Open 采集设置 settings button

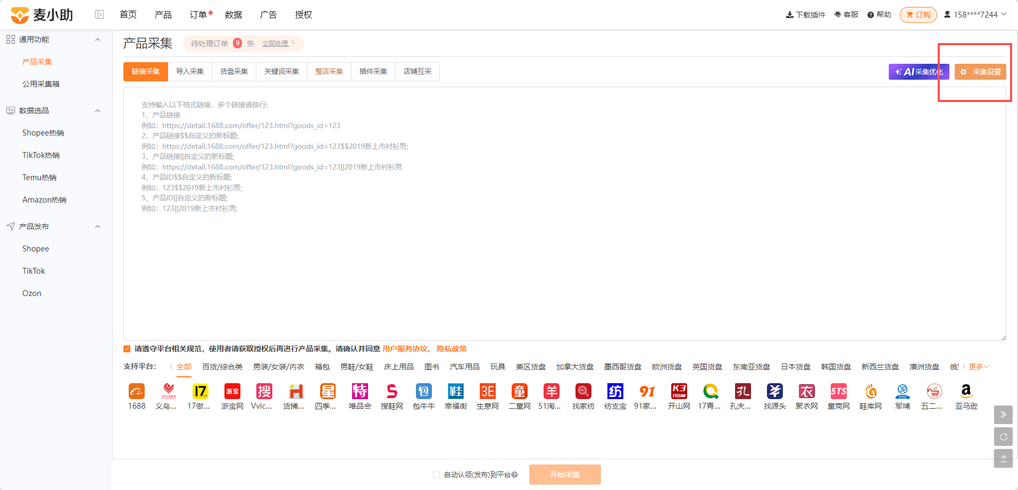980,72
